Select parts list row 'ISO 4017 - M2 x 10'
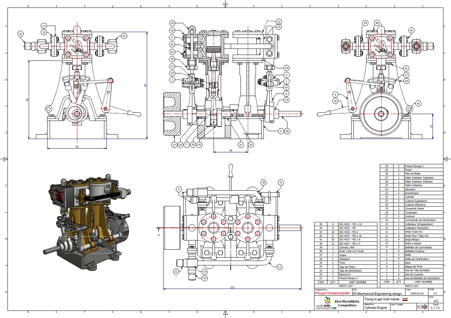Viewport: 451px width, 318px height. coord(346,224)
